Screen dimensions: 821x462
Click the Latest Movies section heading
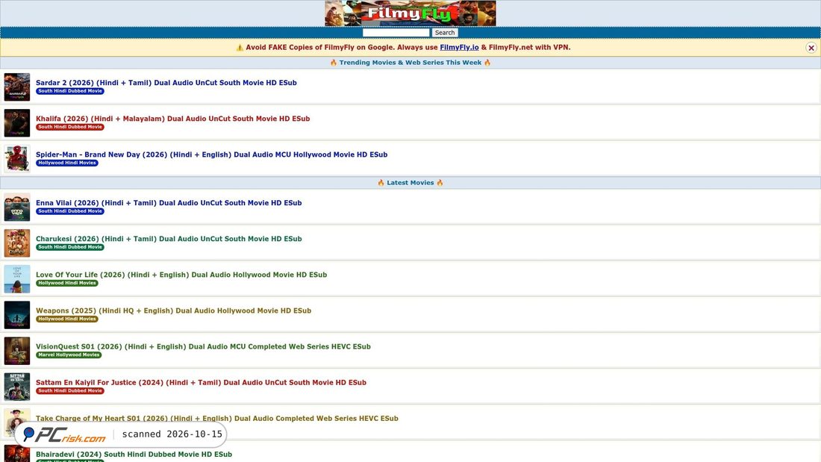pyautogui.click(x=410, y=183)
